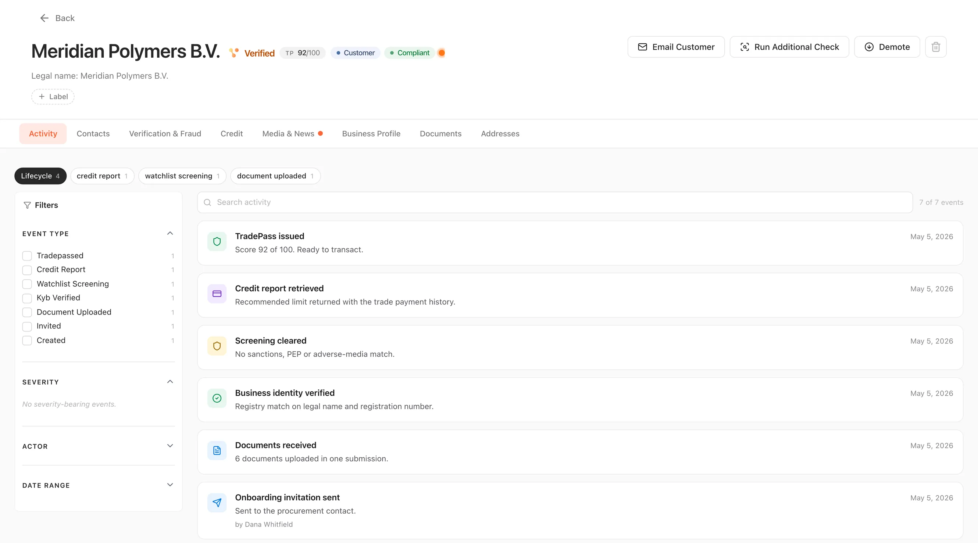
Task: Go to the Addresses tab
Action: tap(500, 134)
